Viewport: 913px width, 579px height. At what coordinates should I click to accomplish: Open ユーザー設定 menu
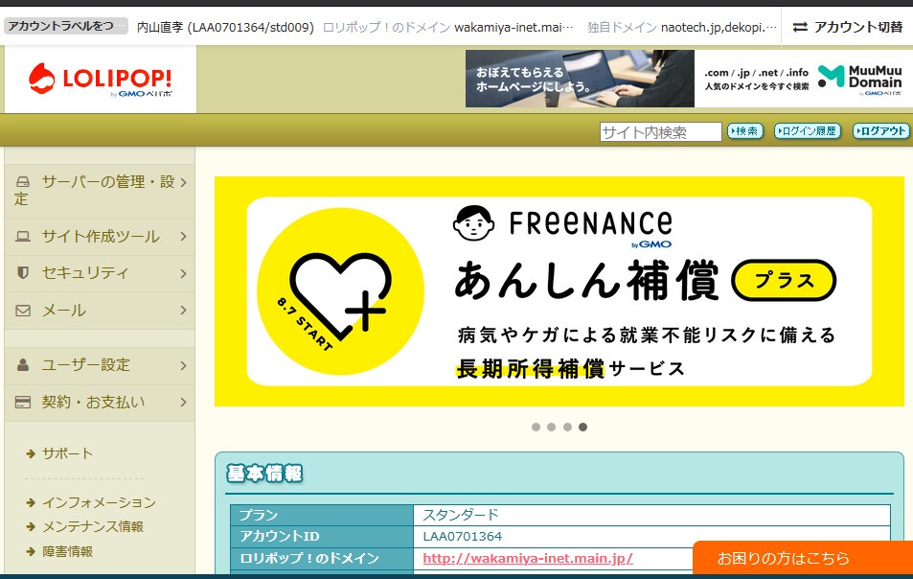pyautogui.click(x=100, y=365)
